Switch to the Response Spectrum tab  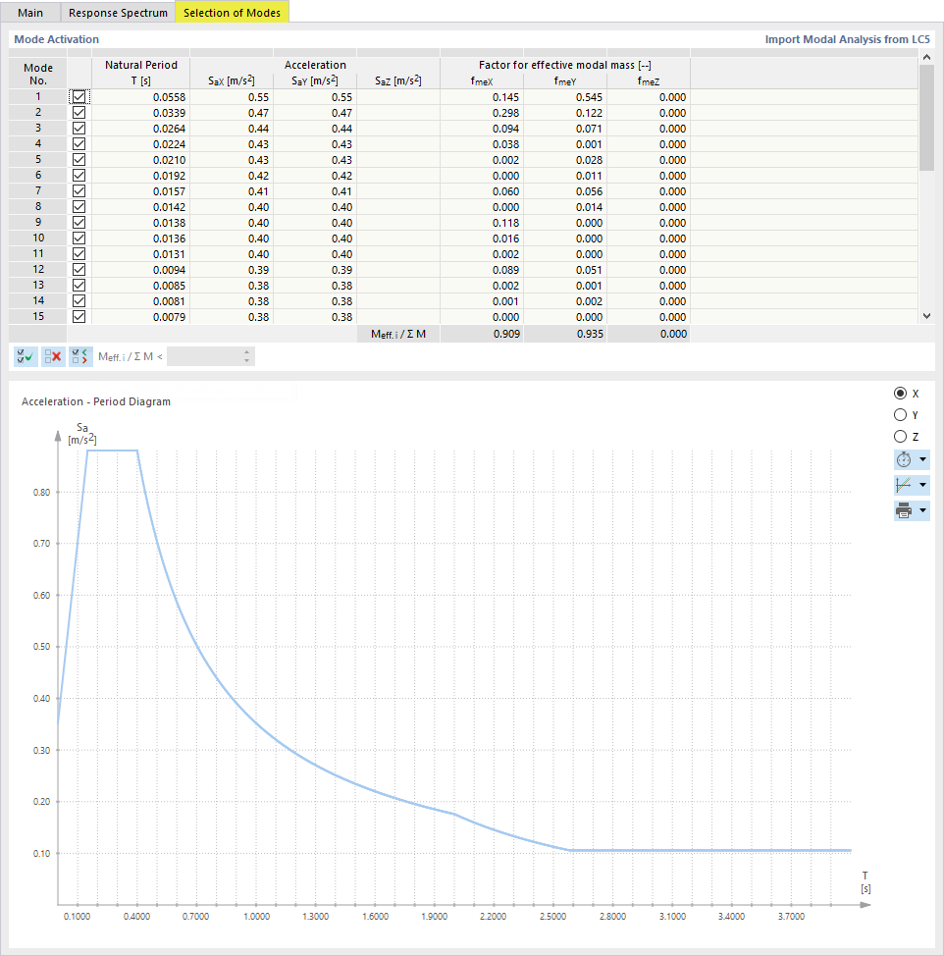coord(117,13)
